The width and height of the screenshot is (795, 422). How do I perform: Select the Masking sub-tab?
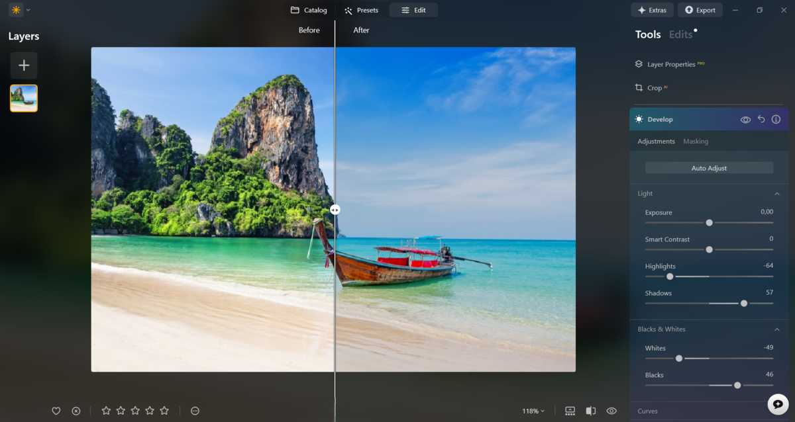[x=696, y=142]
